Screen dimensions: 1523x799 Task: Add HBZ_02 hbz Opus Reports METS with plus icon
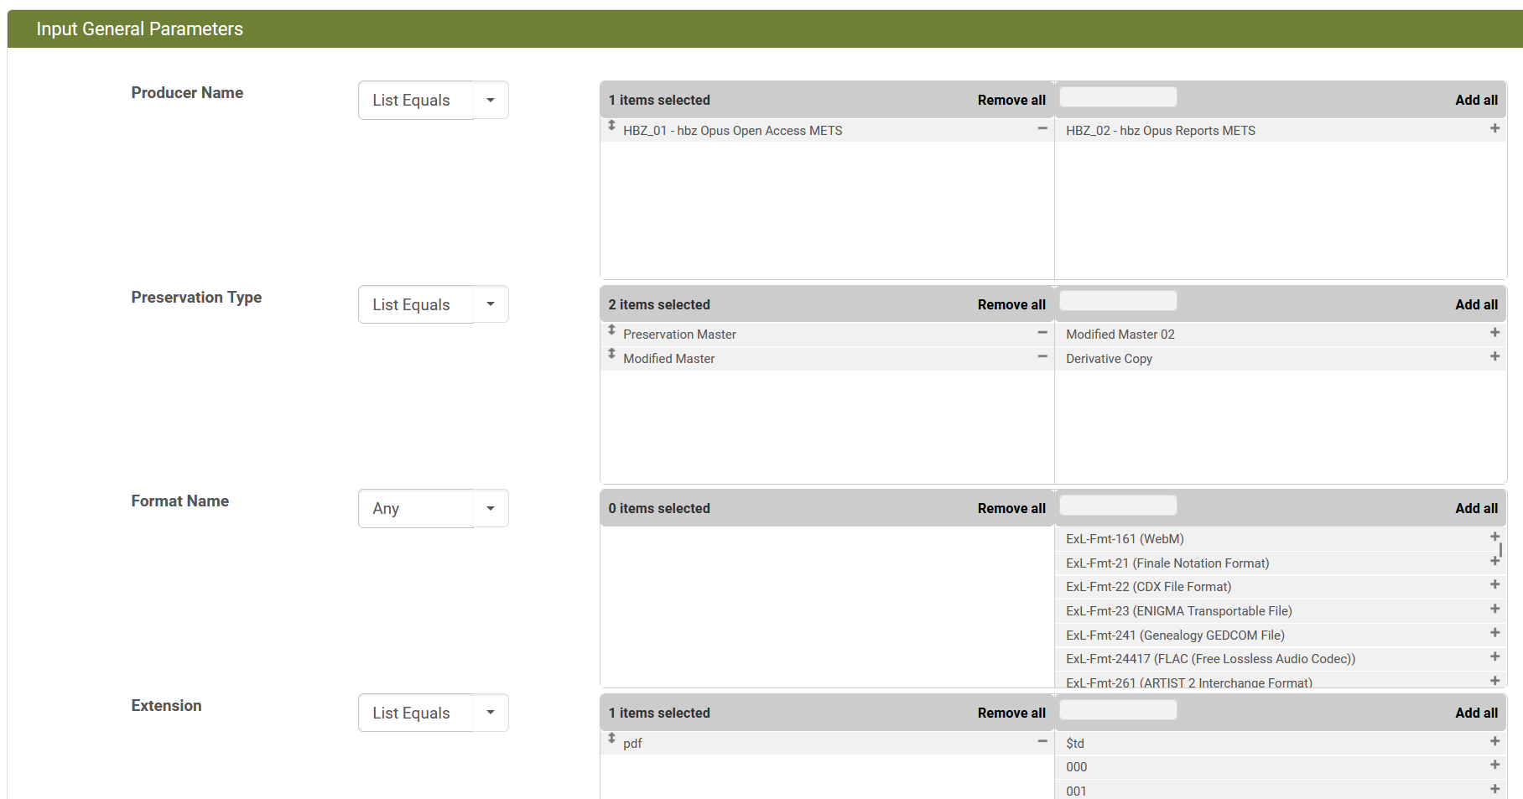point(1494,129)
